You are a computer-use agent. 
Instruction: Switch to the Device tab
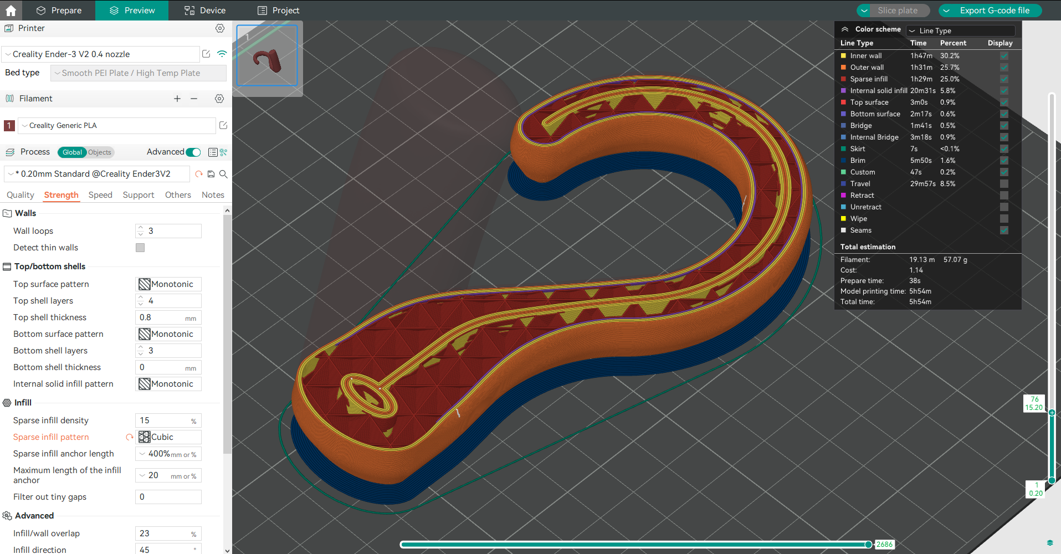point(205,11)
